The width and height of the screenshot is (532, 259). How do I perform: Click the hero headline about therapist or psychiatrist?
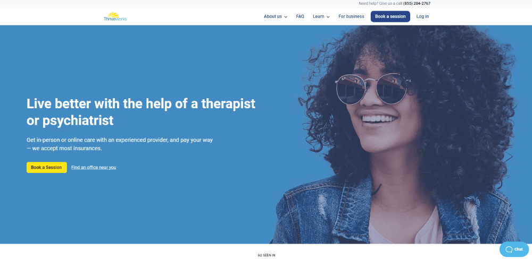coord(141,112)
